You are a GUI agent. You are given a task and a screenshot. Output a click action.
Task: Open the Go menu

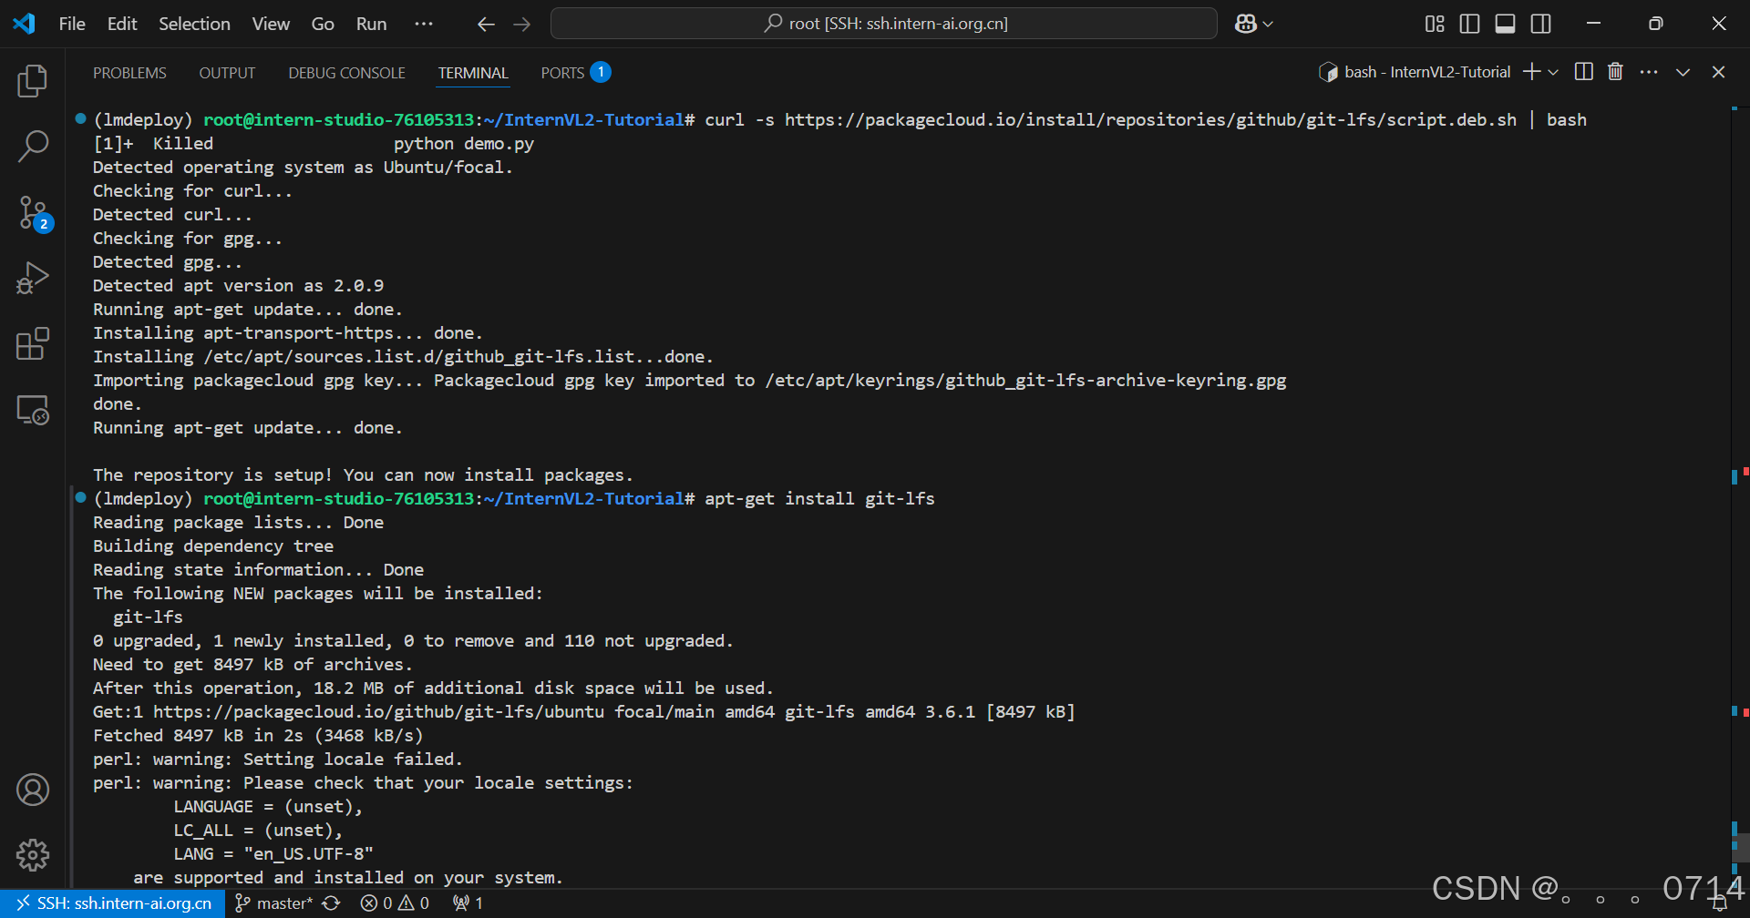(323, 24)
